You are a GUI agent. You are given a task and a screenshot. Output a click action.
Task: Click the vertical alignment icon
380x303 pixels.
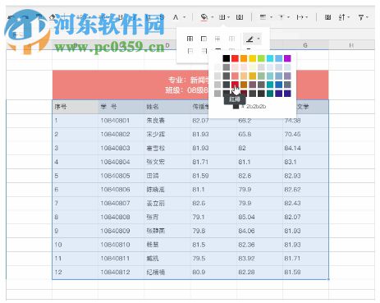click(282, 17)
